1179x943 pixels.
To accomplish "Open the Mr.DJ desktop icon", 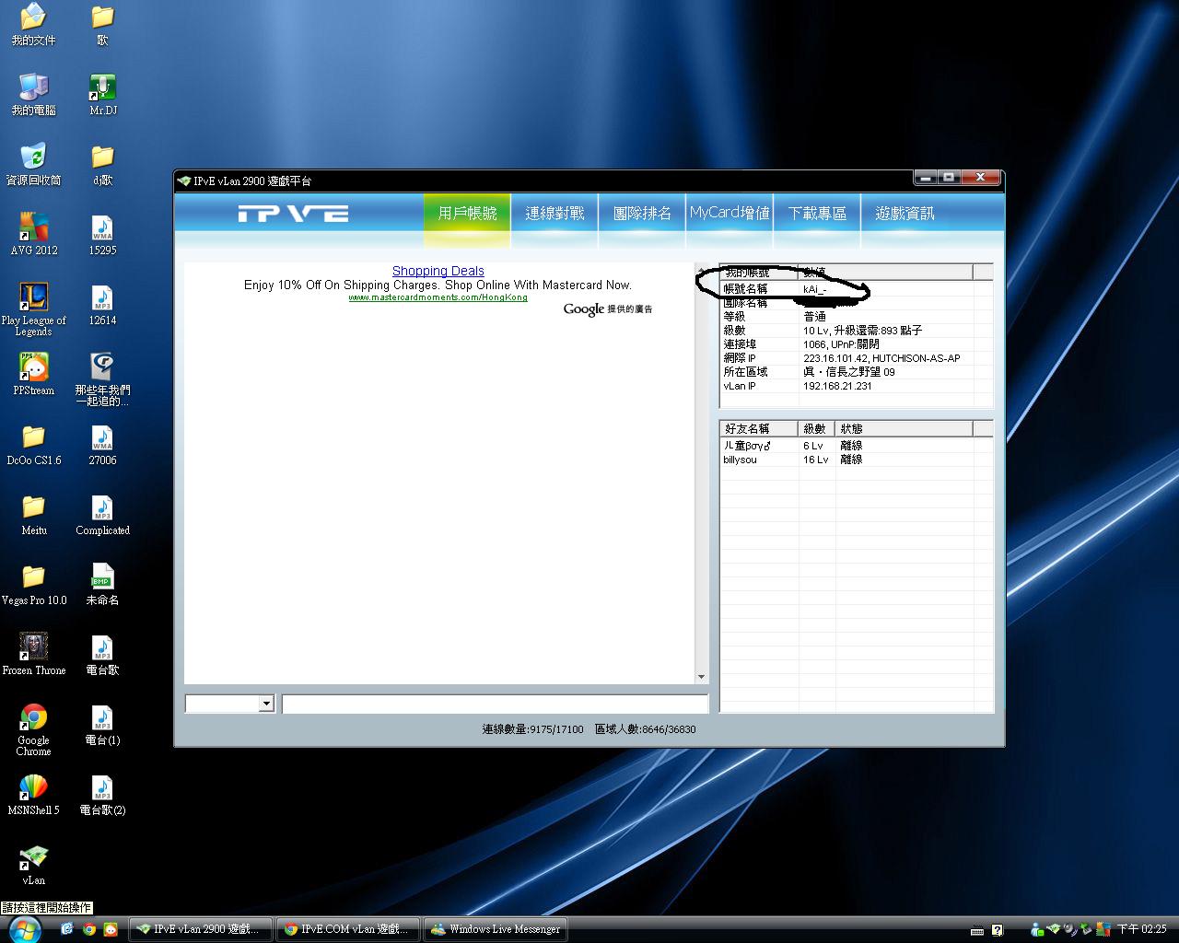I will coord(102,87).
